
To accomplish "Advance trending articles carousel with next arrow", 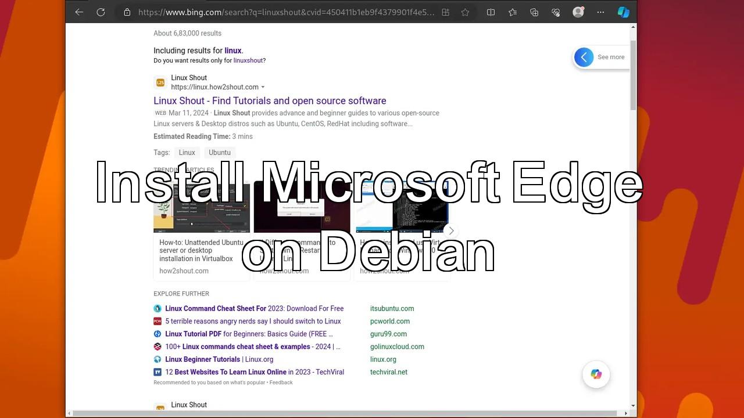I will (x=451, y=230).
